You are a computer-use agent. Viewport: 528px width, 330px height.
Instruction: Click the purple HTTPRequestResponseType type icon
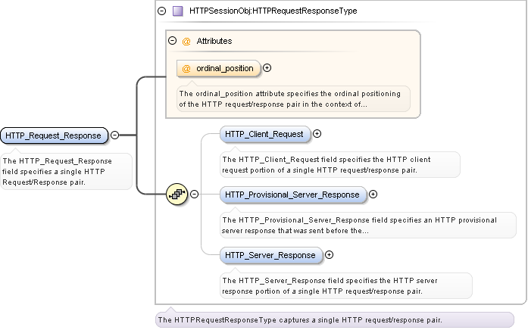point(177,11)
